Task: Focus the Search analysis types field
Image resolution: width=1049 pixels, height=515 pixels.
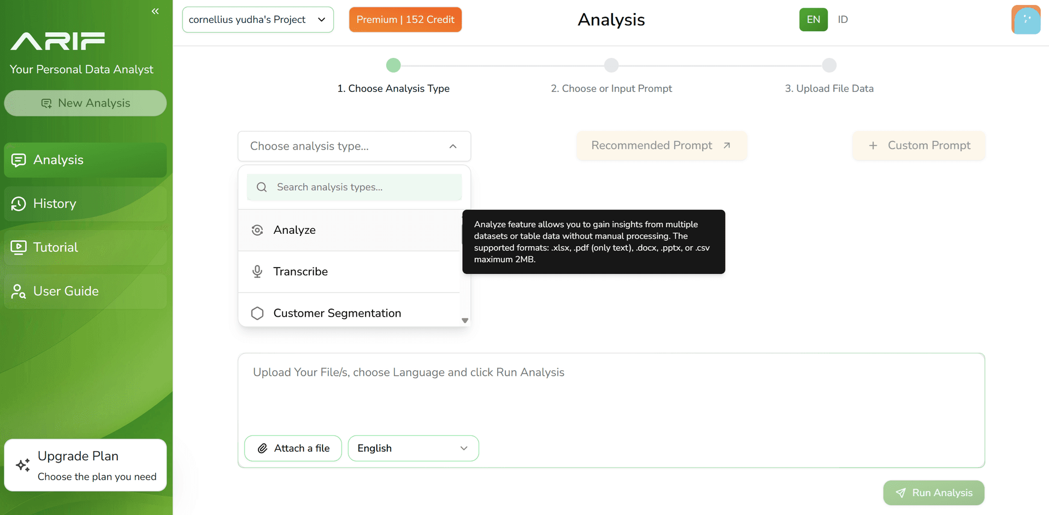Action: tap(354, 187)
